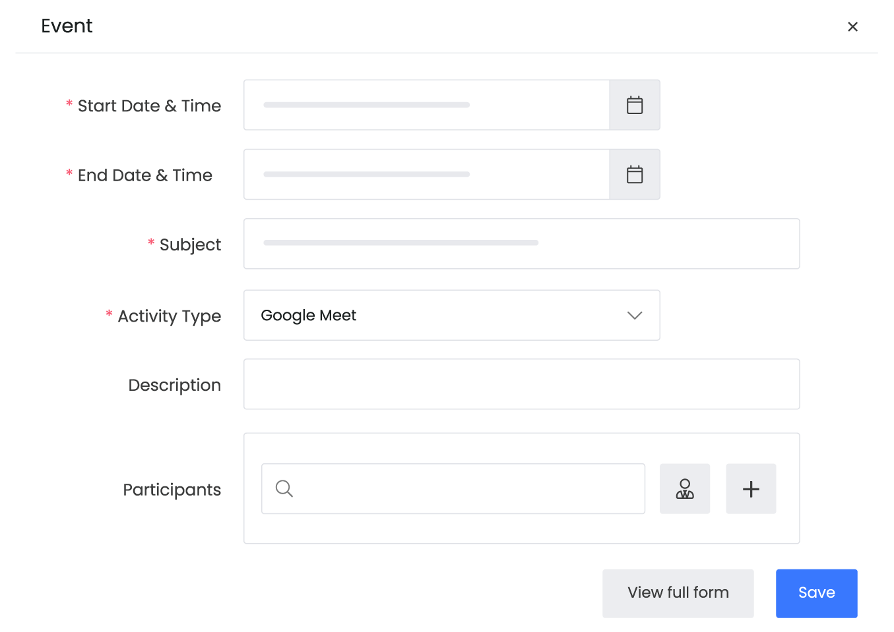894x632 pixels.
Task: Focus the Start Date & Time field
Action: coord(426,105)
